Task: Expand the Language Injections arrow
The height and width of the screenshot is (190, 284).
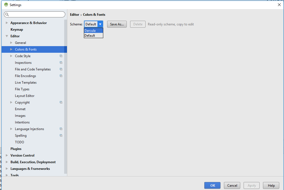Action: click(11, 129)
